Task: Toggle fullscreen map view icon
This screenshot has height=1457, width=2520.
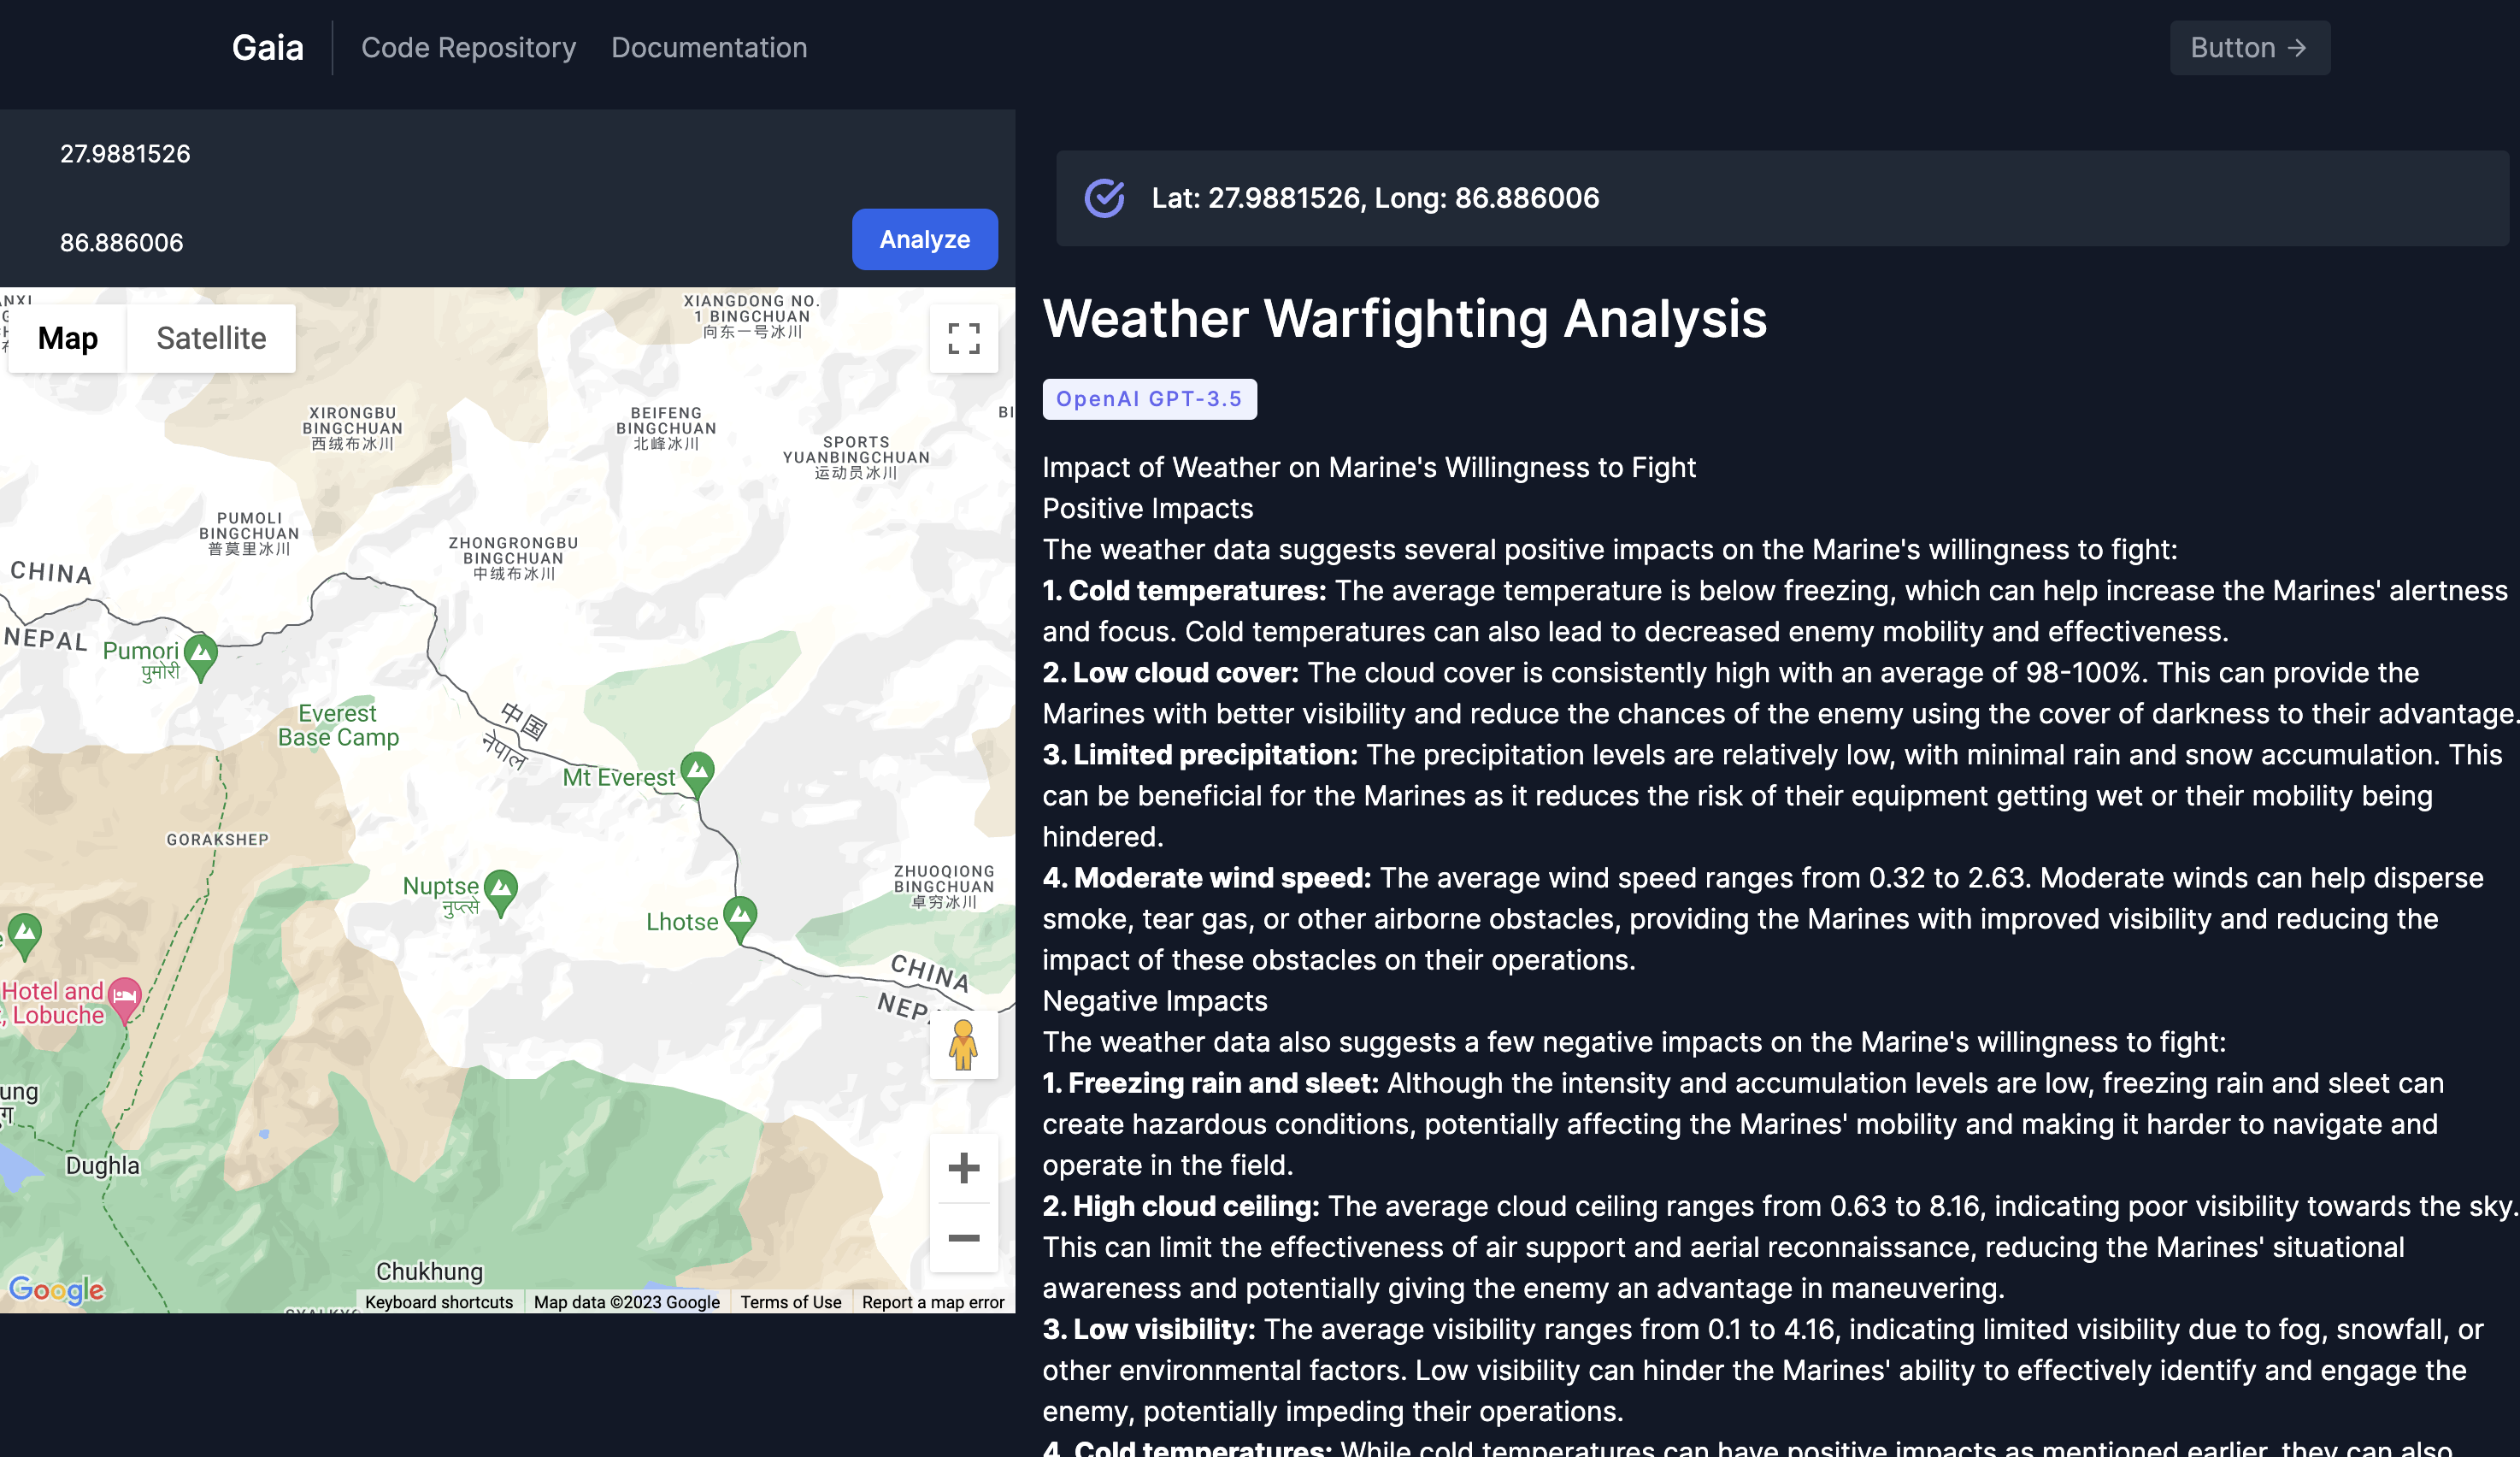Action: (963, 339)
